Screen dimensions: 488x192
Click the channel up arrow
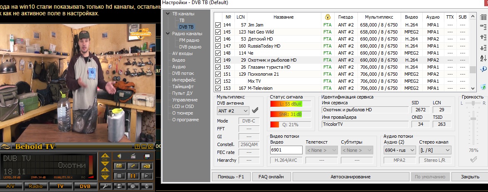pyautogui.click(x=105, y=156)
